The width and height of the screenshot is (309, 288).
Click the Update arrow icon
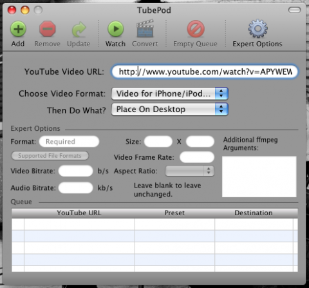79,29
